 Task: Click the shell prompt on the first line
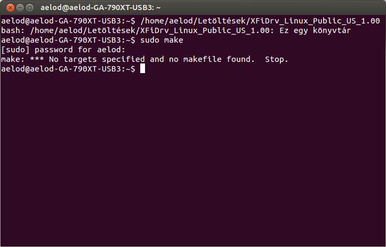(x=68, y=21)
